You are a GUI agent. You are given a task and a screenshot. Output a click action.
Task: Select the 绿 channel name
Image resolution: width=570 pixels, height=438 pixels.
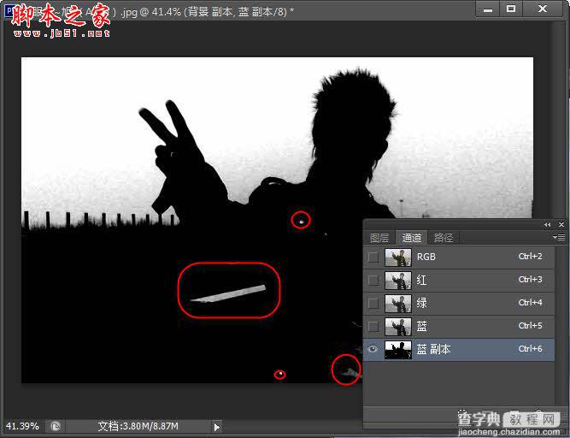(421, 303)
